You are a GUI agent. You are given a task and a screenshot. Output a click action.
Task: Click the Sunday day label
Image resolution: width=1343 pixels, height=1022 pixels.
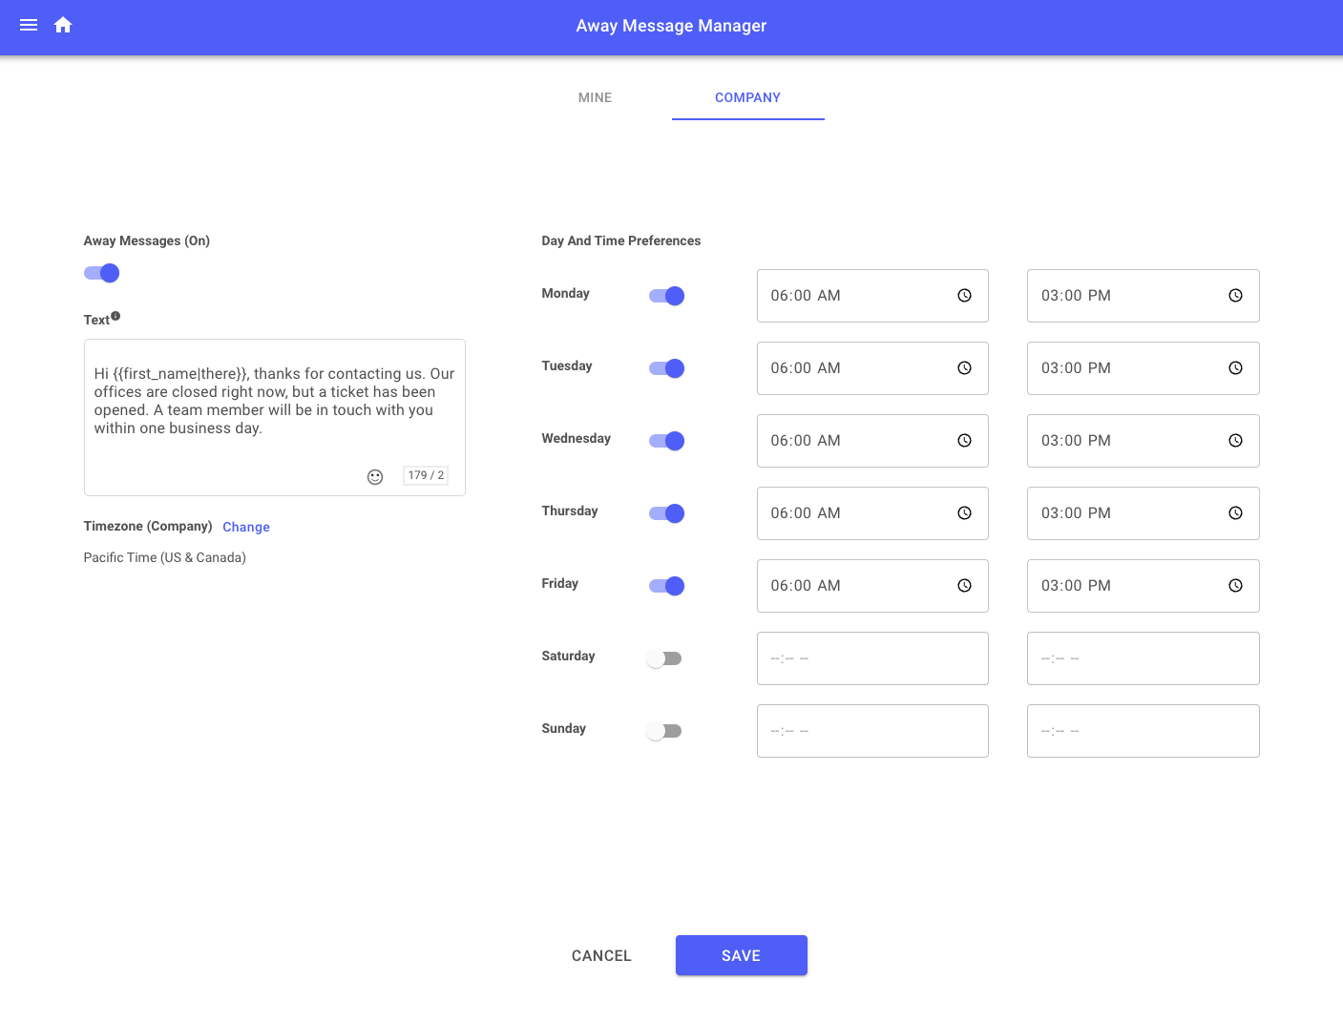(564, 728)
